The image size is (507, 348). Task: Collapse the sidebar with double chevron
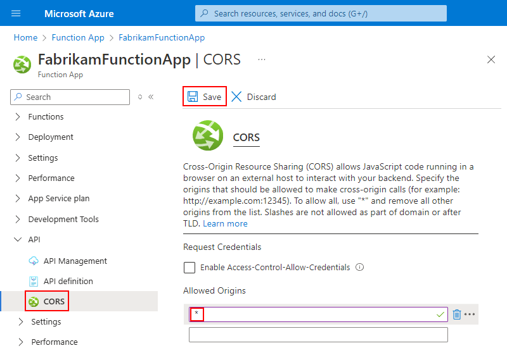[x=151, y=97]
